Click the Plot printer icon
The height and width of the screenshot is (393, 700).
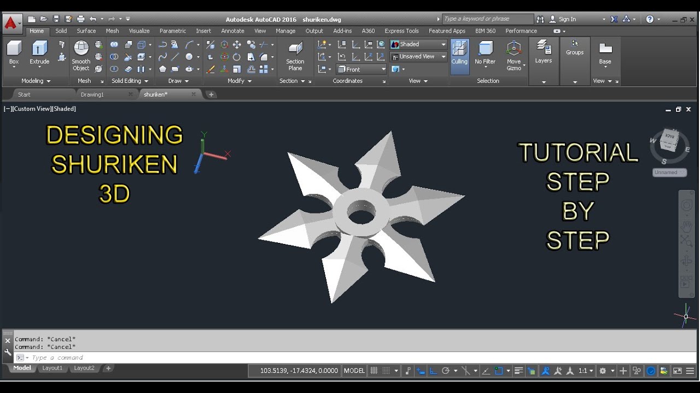[x=81, y=19]
